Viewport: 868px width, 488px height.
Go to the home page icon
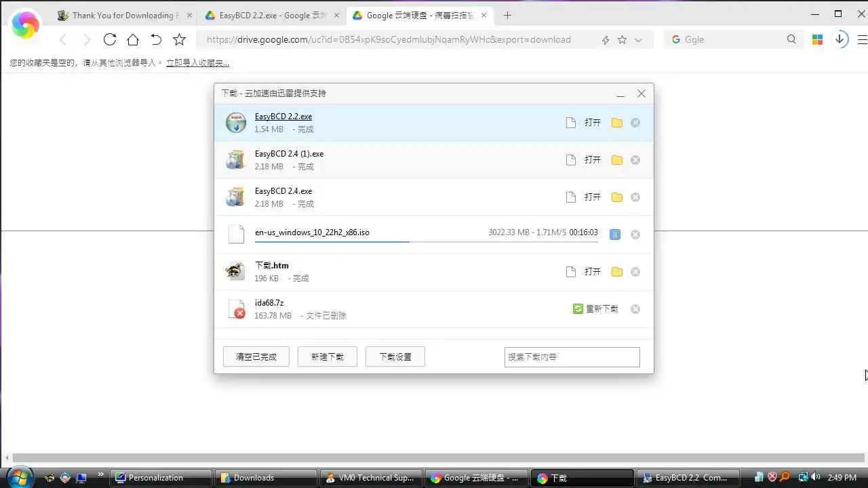(133, 39)
